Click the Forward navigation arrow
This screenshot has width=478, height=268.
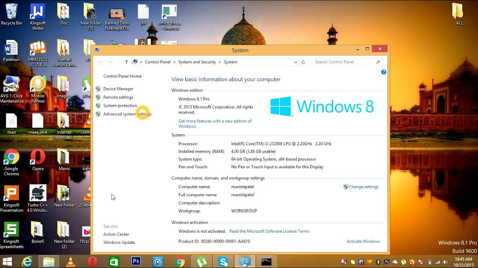point(110,62)
